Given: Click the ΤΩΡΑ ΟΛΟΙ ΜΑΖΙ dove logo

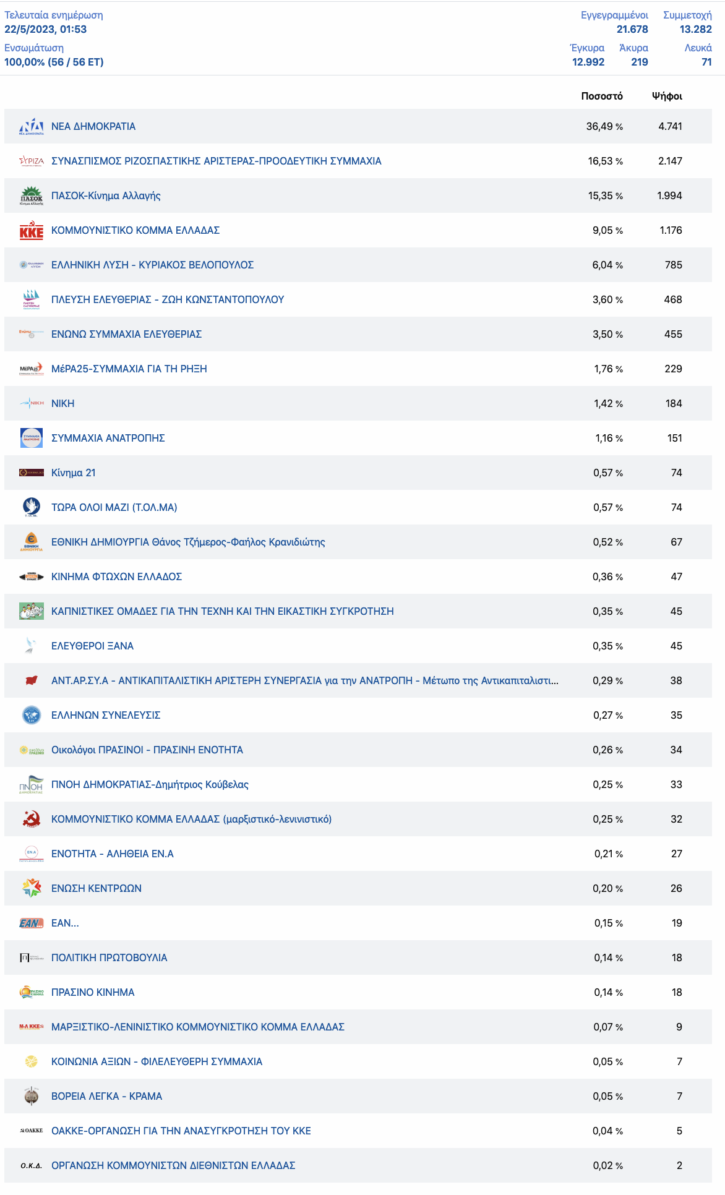Looking at the screenshot, I should click(31, 507).
